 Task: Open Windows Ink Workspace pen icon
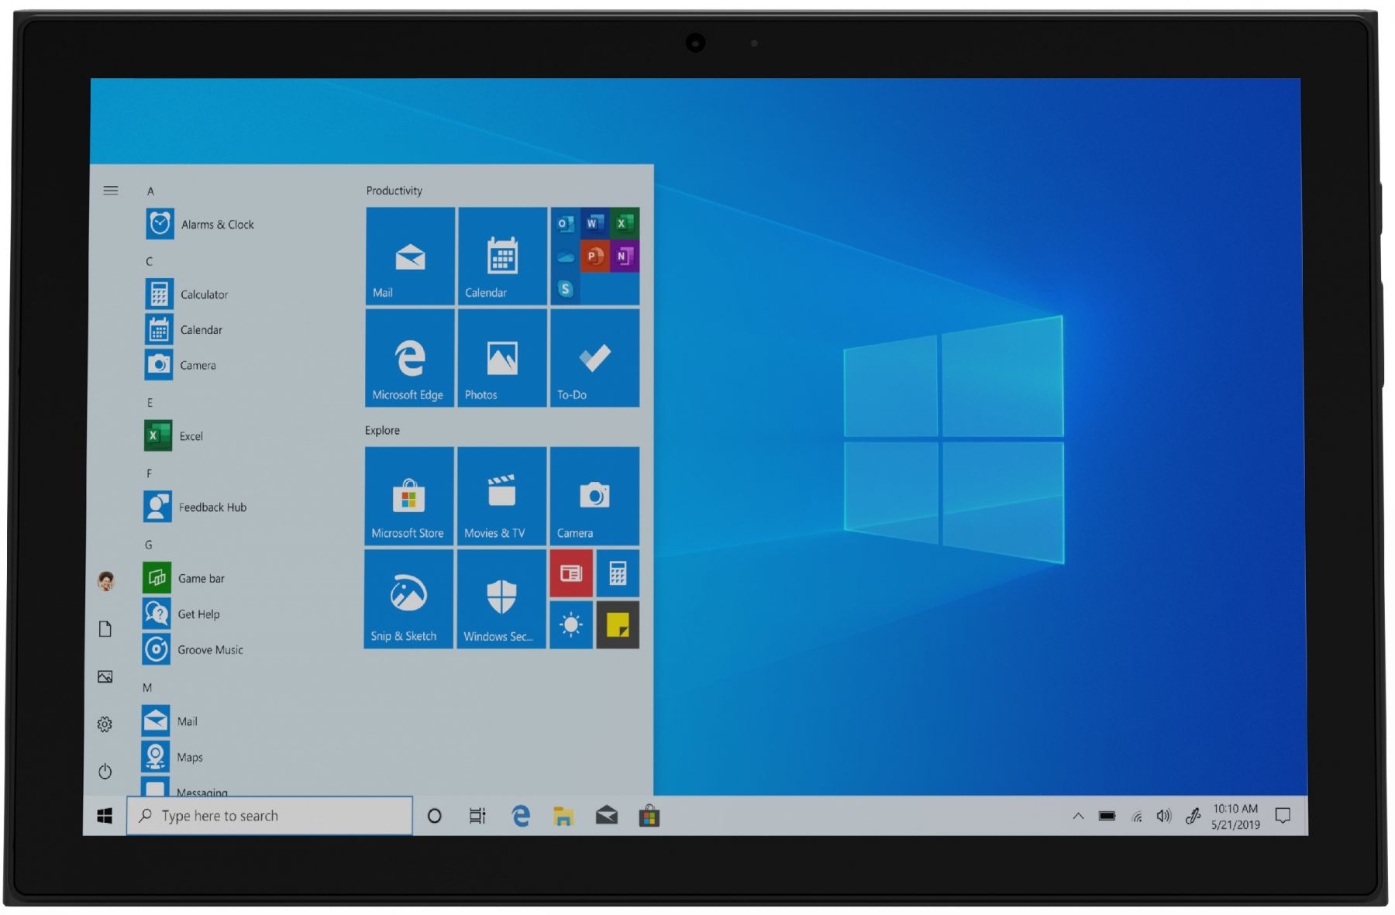click(1193, 816)
